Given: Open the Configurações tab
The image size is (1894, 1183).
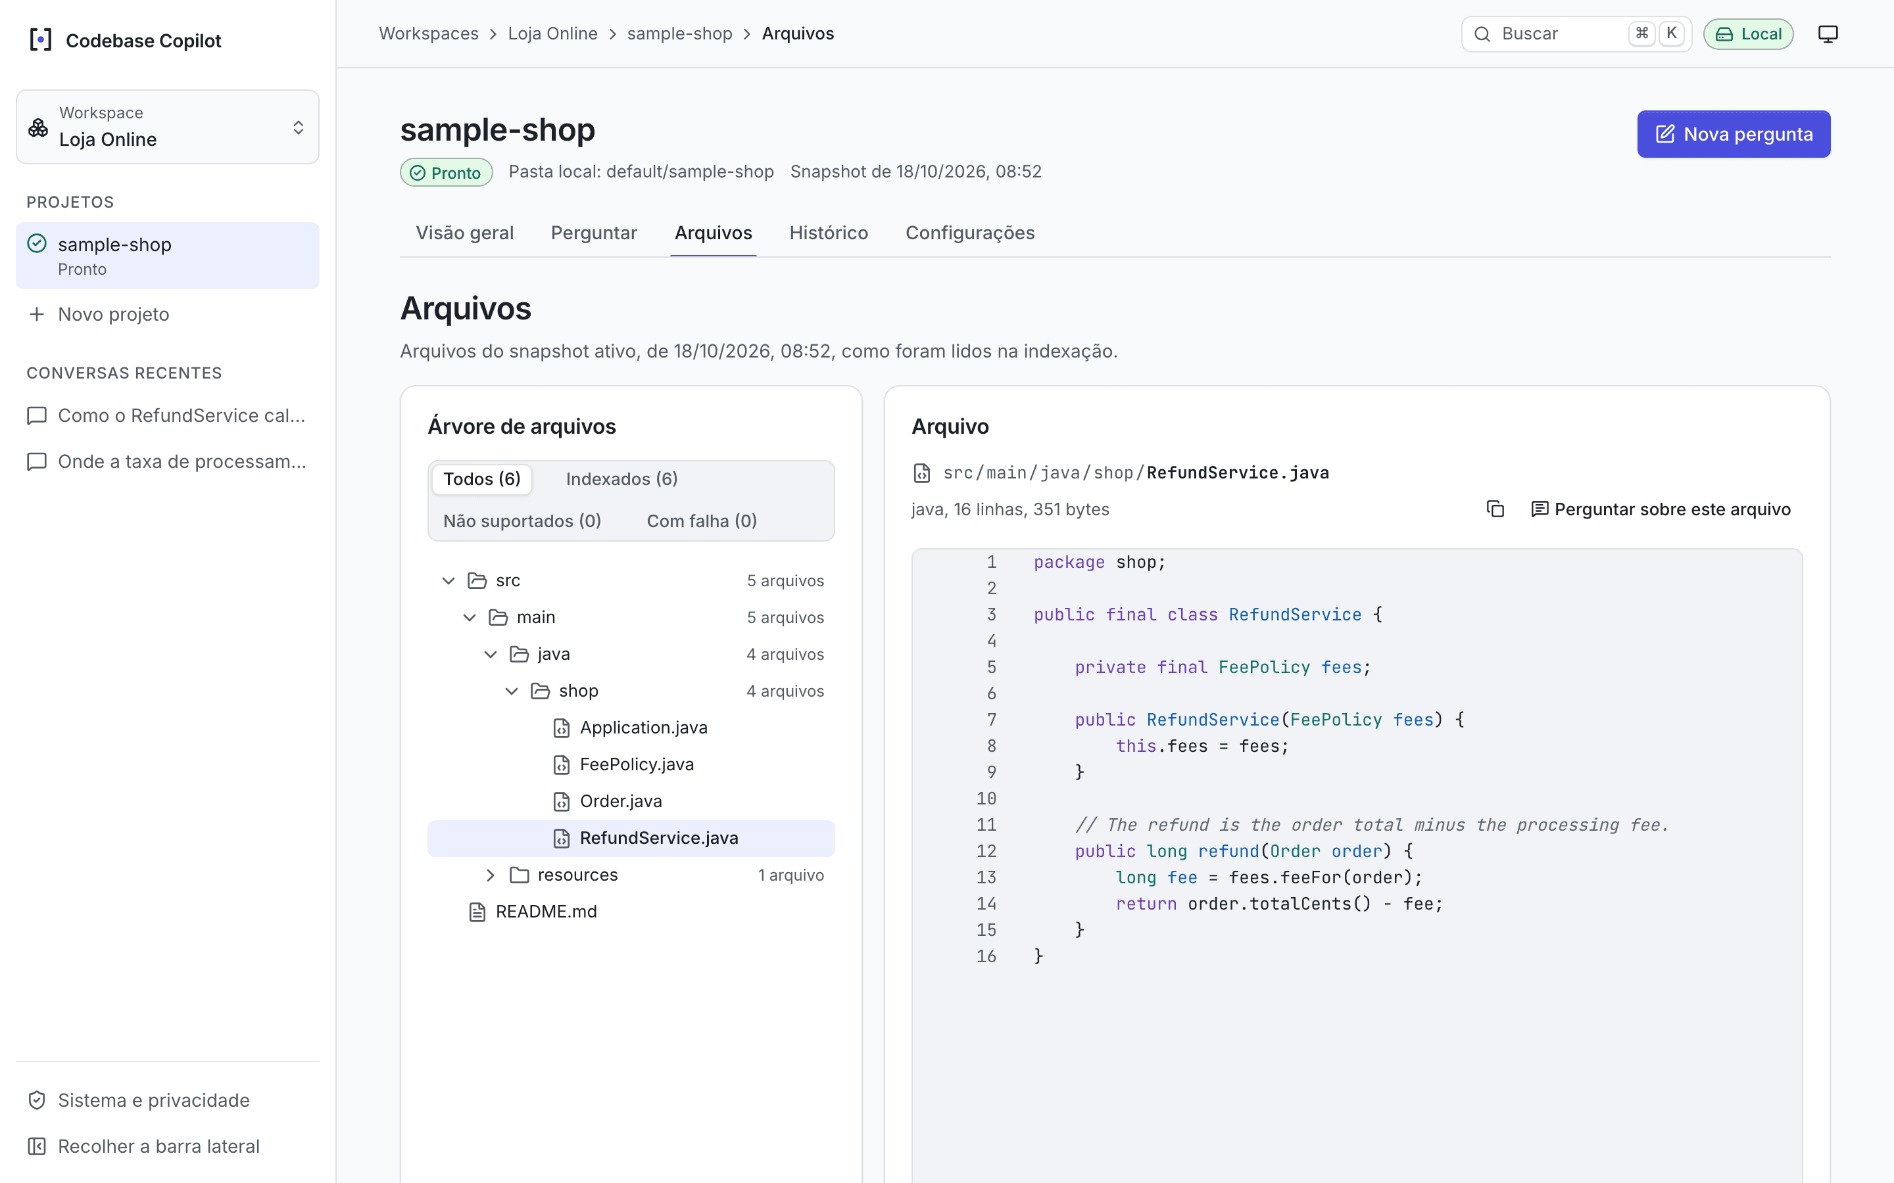Looking at the screenshot, I should pos(970,233).
